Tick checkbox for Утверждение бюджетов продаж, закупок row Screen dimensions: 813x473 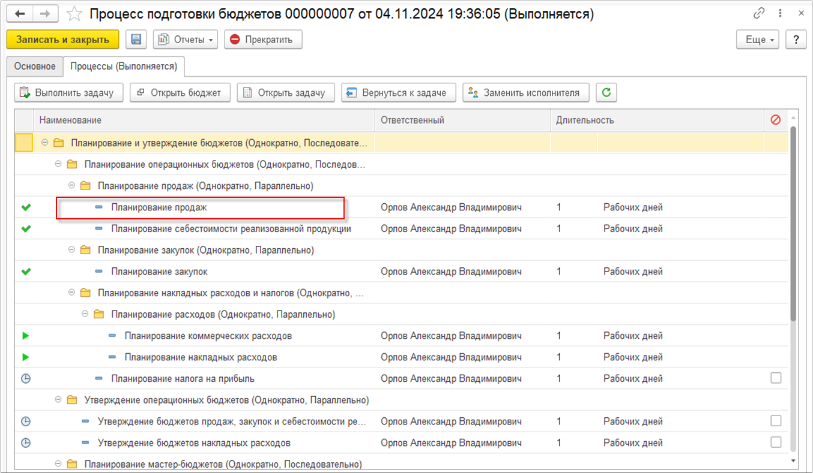click(776, 421)
